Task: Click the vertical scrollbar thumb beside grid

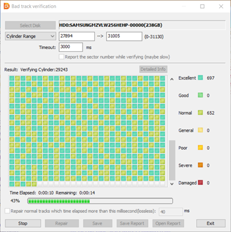Action: [x=172, y=160]
